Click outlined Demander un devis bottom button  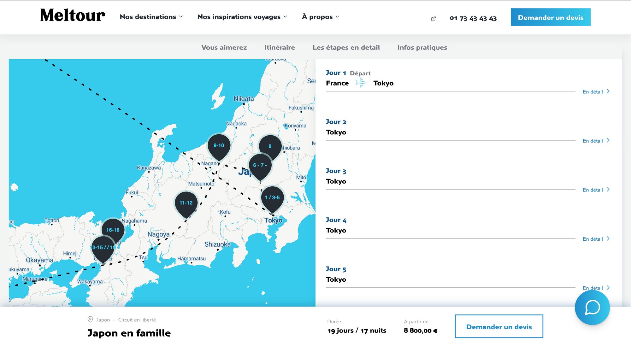coord(499,326)
